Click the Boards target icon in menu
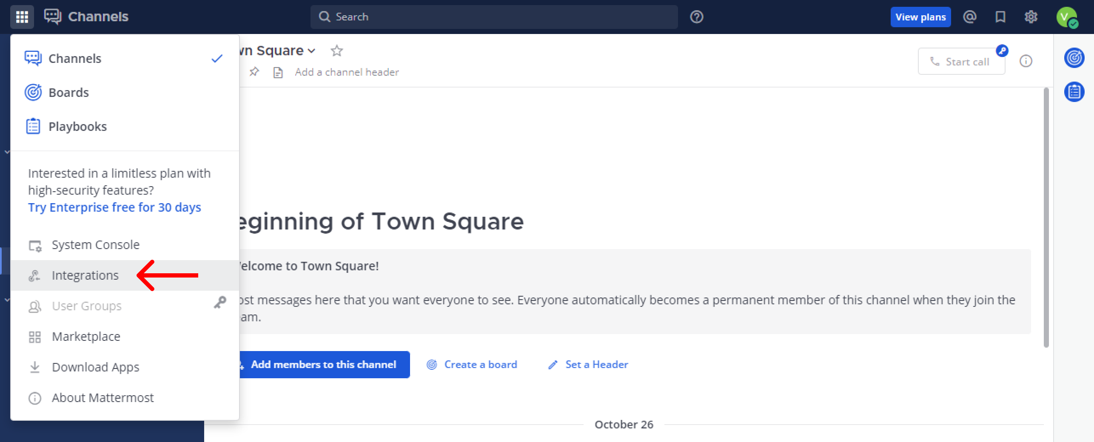 [x=33, y=92]
